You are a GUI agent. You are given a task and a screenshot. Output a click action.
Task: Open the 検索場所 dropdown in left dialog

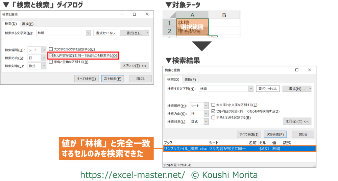coord(43,50)
